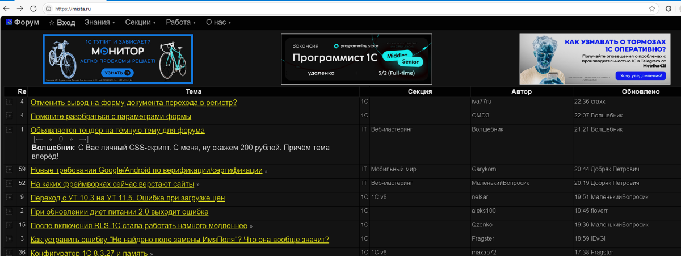681x256 pixels.
Task: Click the browser forward arrow
Action: 20,9
